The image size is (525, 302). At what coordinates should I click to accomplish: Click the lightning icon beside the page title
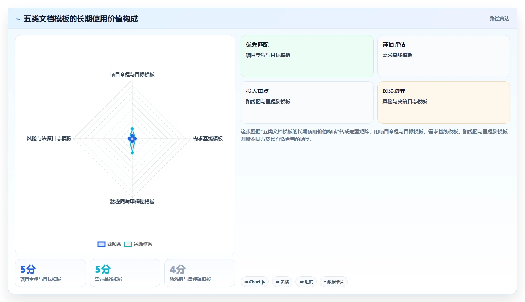click(x=18, y=19)
